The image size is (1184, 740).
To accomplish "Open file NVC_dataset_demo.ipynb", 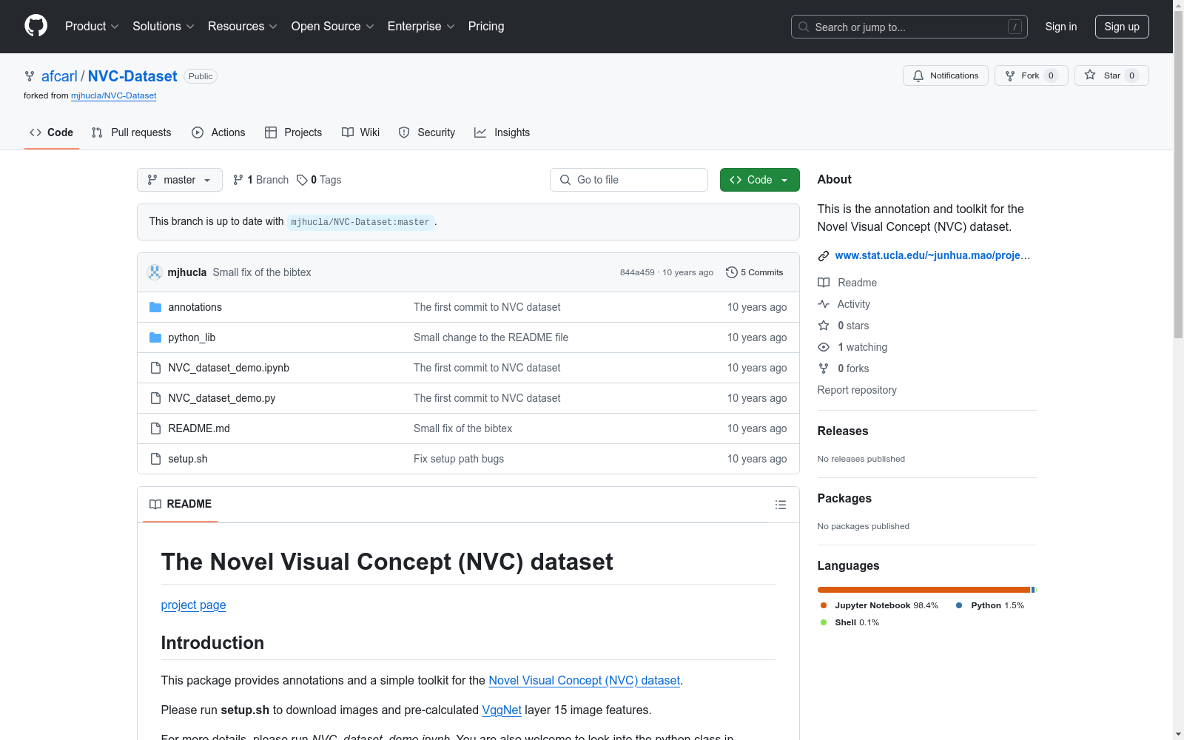I will pos(229,368).
